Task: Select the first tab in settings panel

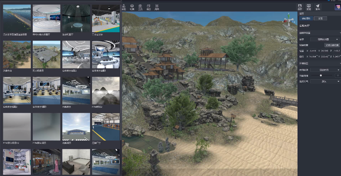Action: pos(306,18)
